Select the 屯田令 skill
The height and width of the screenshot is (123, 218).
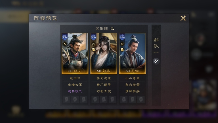75,78
